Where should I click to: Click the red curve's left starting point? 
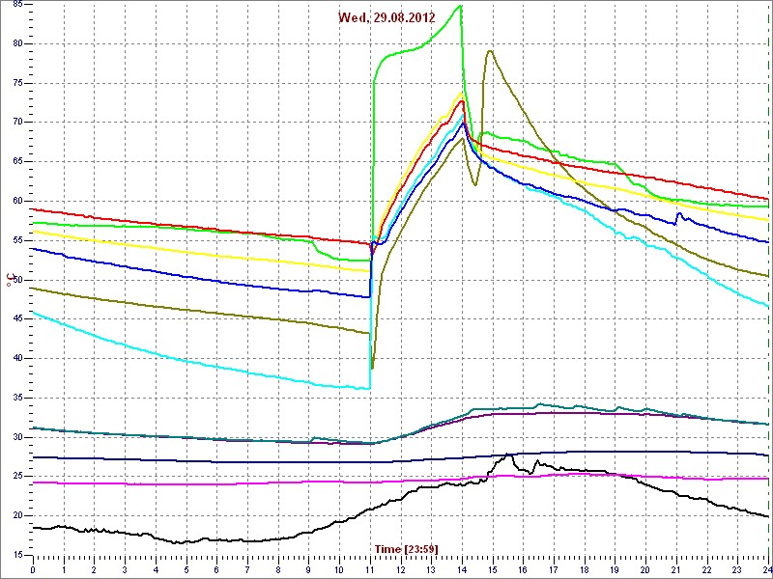34,208
